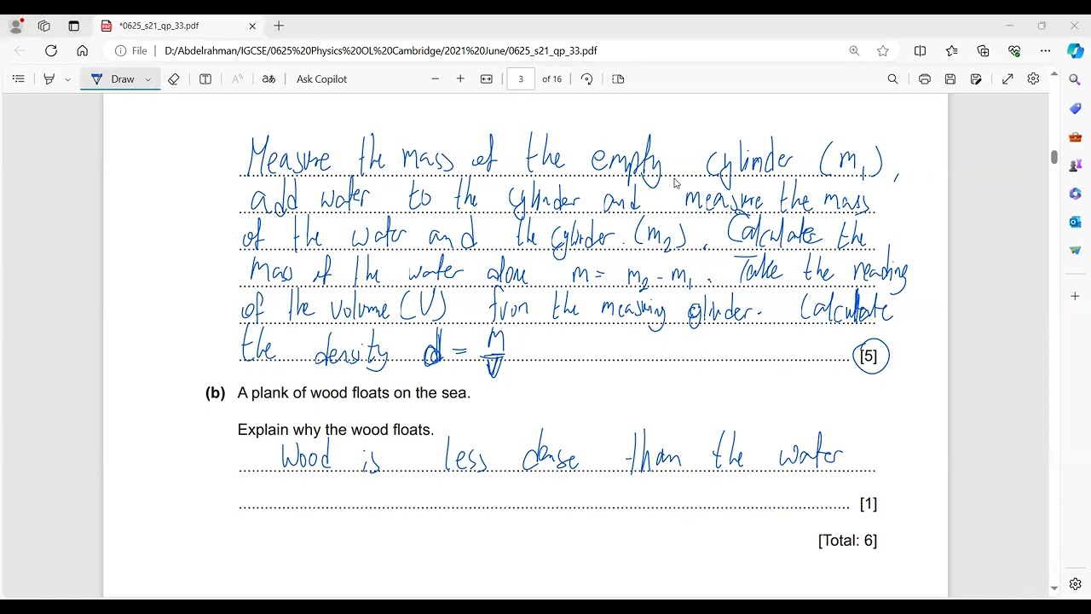Add this page to favorites star
This screenshot has height=614, width=1091.
coord(883,50)
